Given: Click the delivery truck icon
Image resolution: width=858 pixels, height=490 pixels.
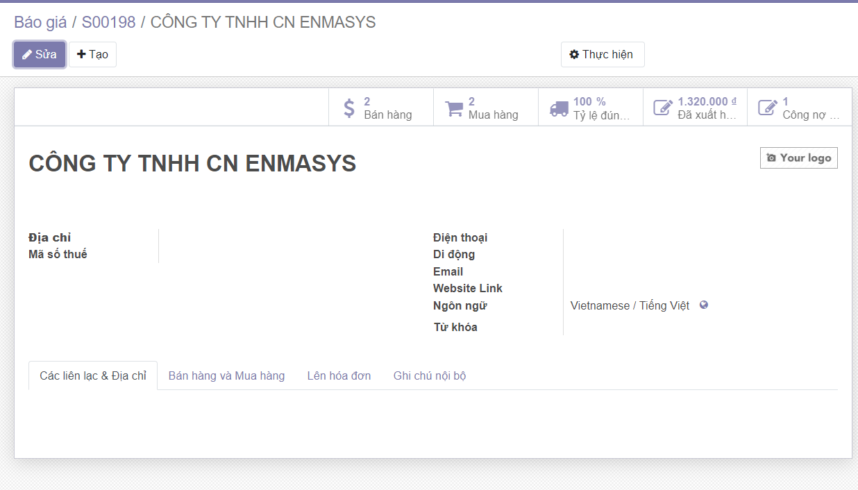Looking at the screenshot, I should tap(559, 108).
